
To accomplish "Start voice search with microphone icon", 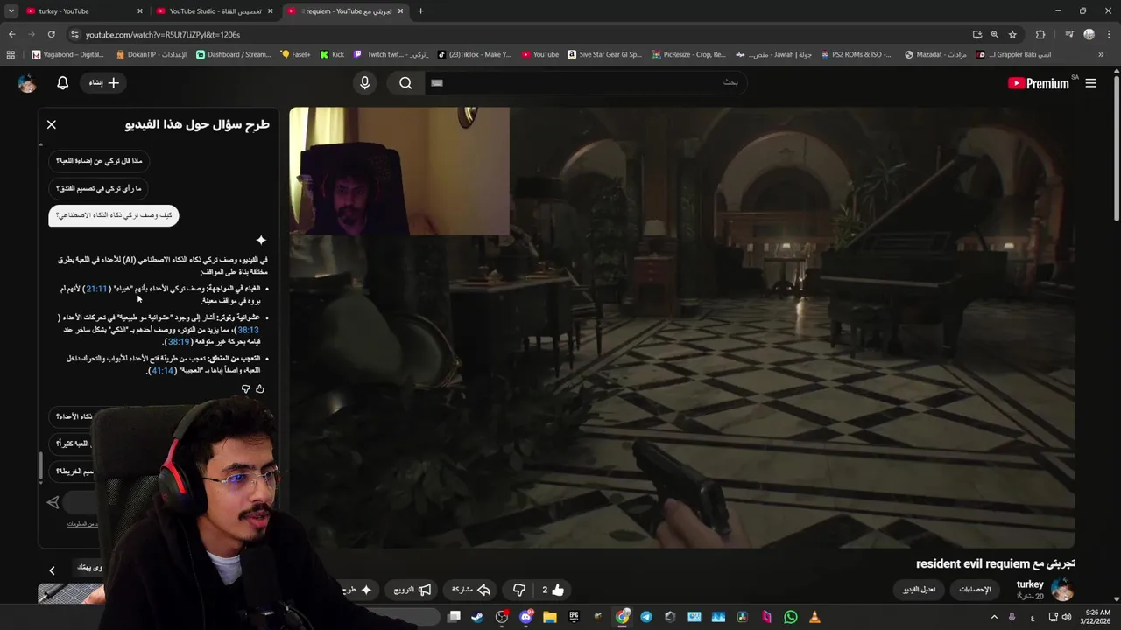I will 365,82.
